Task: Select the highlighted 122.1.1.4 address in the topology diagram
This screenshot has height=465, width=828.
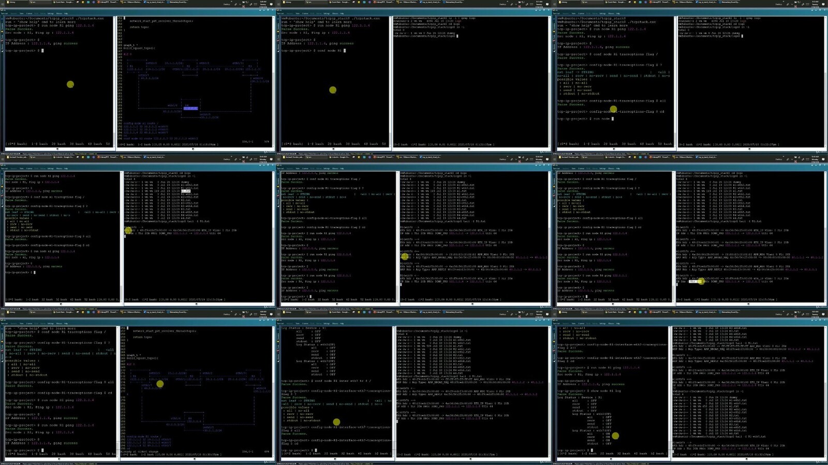Action: (190, 108)
